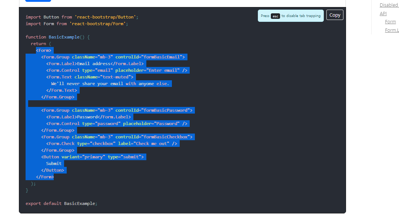Click the function name BasicExample()
Screen dimensions: 399x219
pos(66,37)
